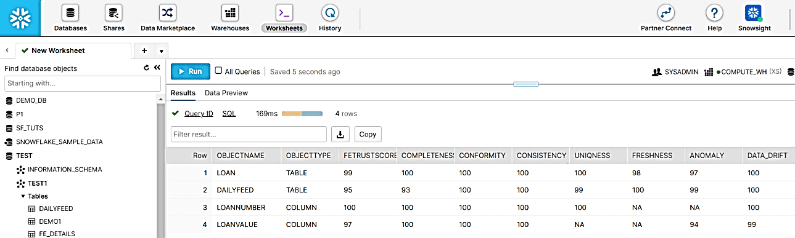The image size is (795, 238).
Task: Sort by the CONSISTENCY column header
Action: tap(541, 156)
